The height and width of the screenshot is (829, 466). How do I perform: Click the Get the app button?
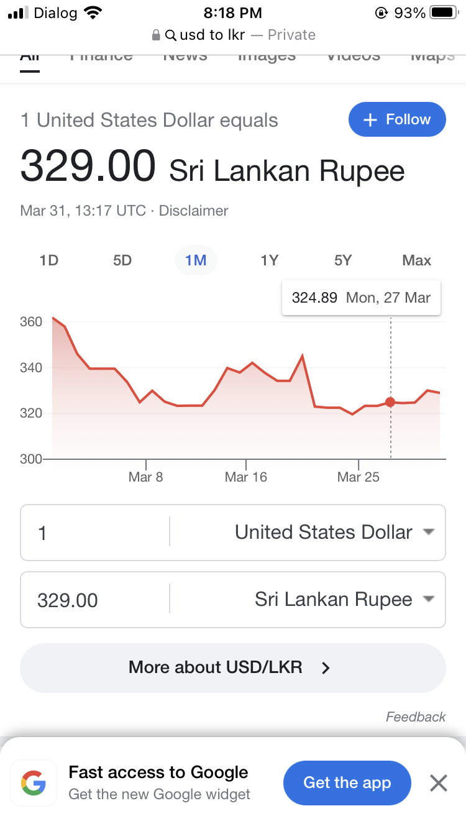pos(347,783)
